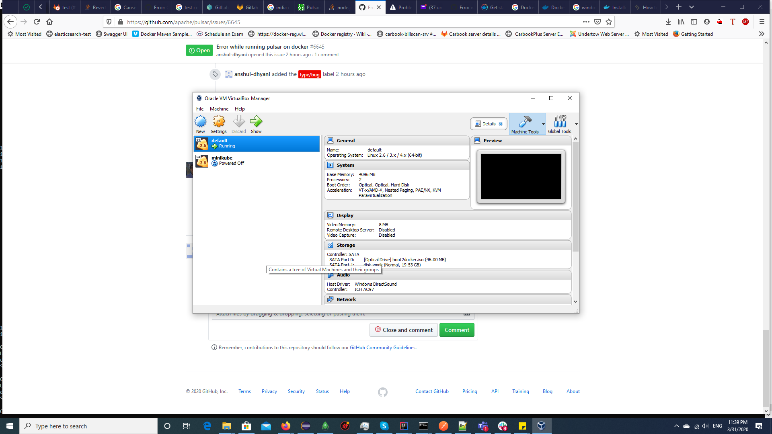
Task: Open File Explorer from the taskbar
Action: (227, 426)
